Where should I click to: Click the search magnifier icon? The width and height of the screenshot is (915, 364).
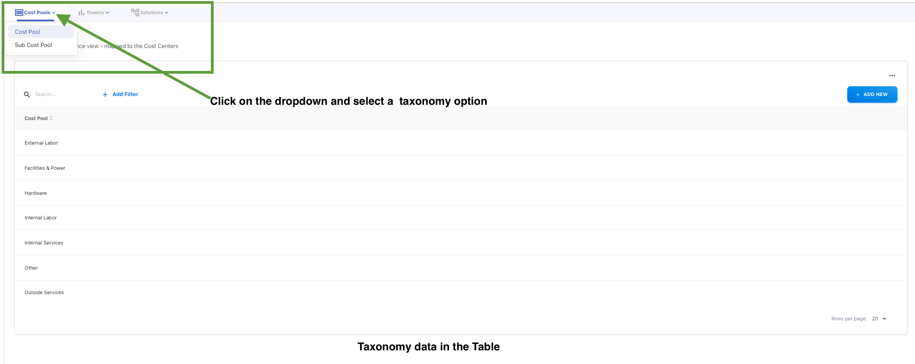coord(27,94)
